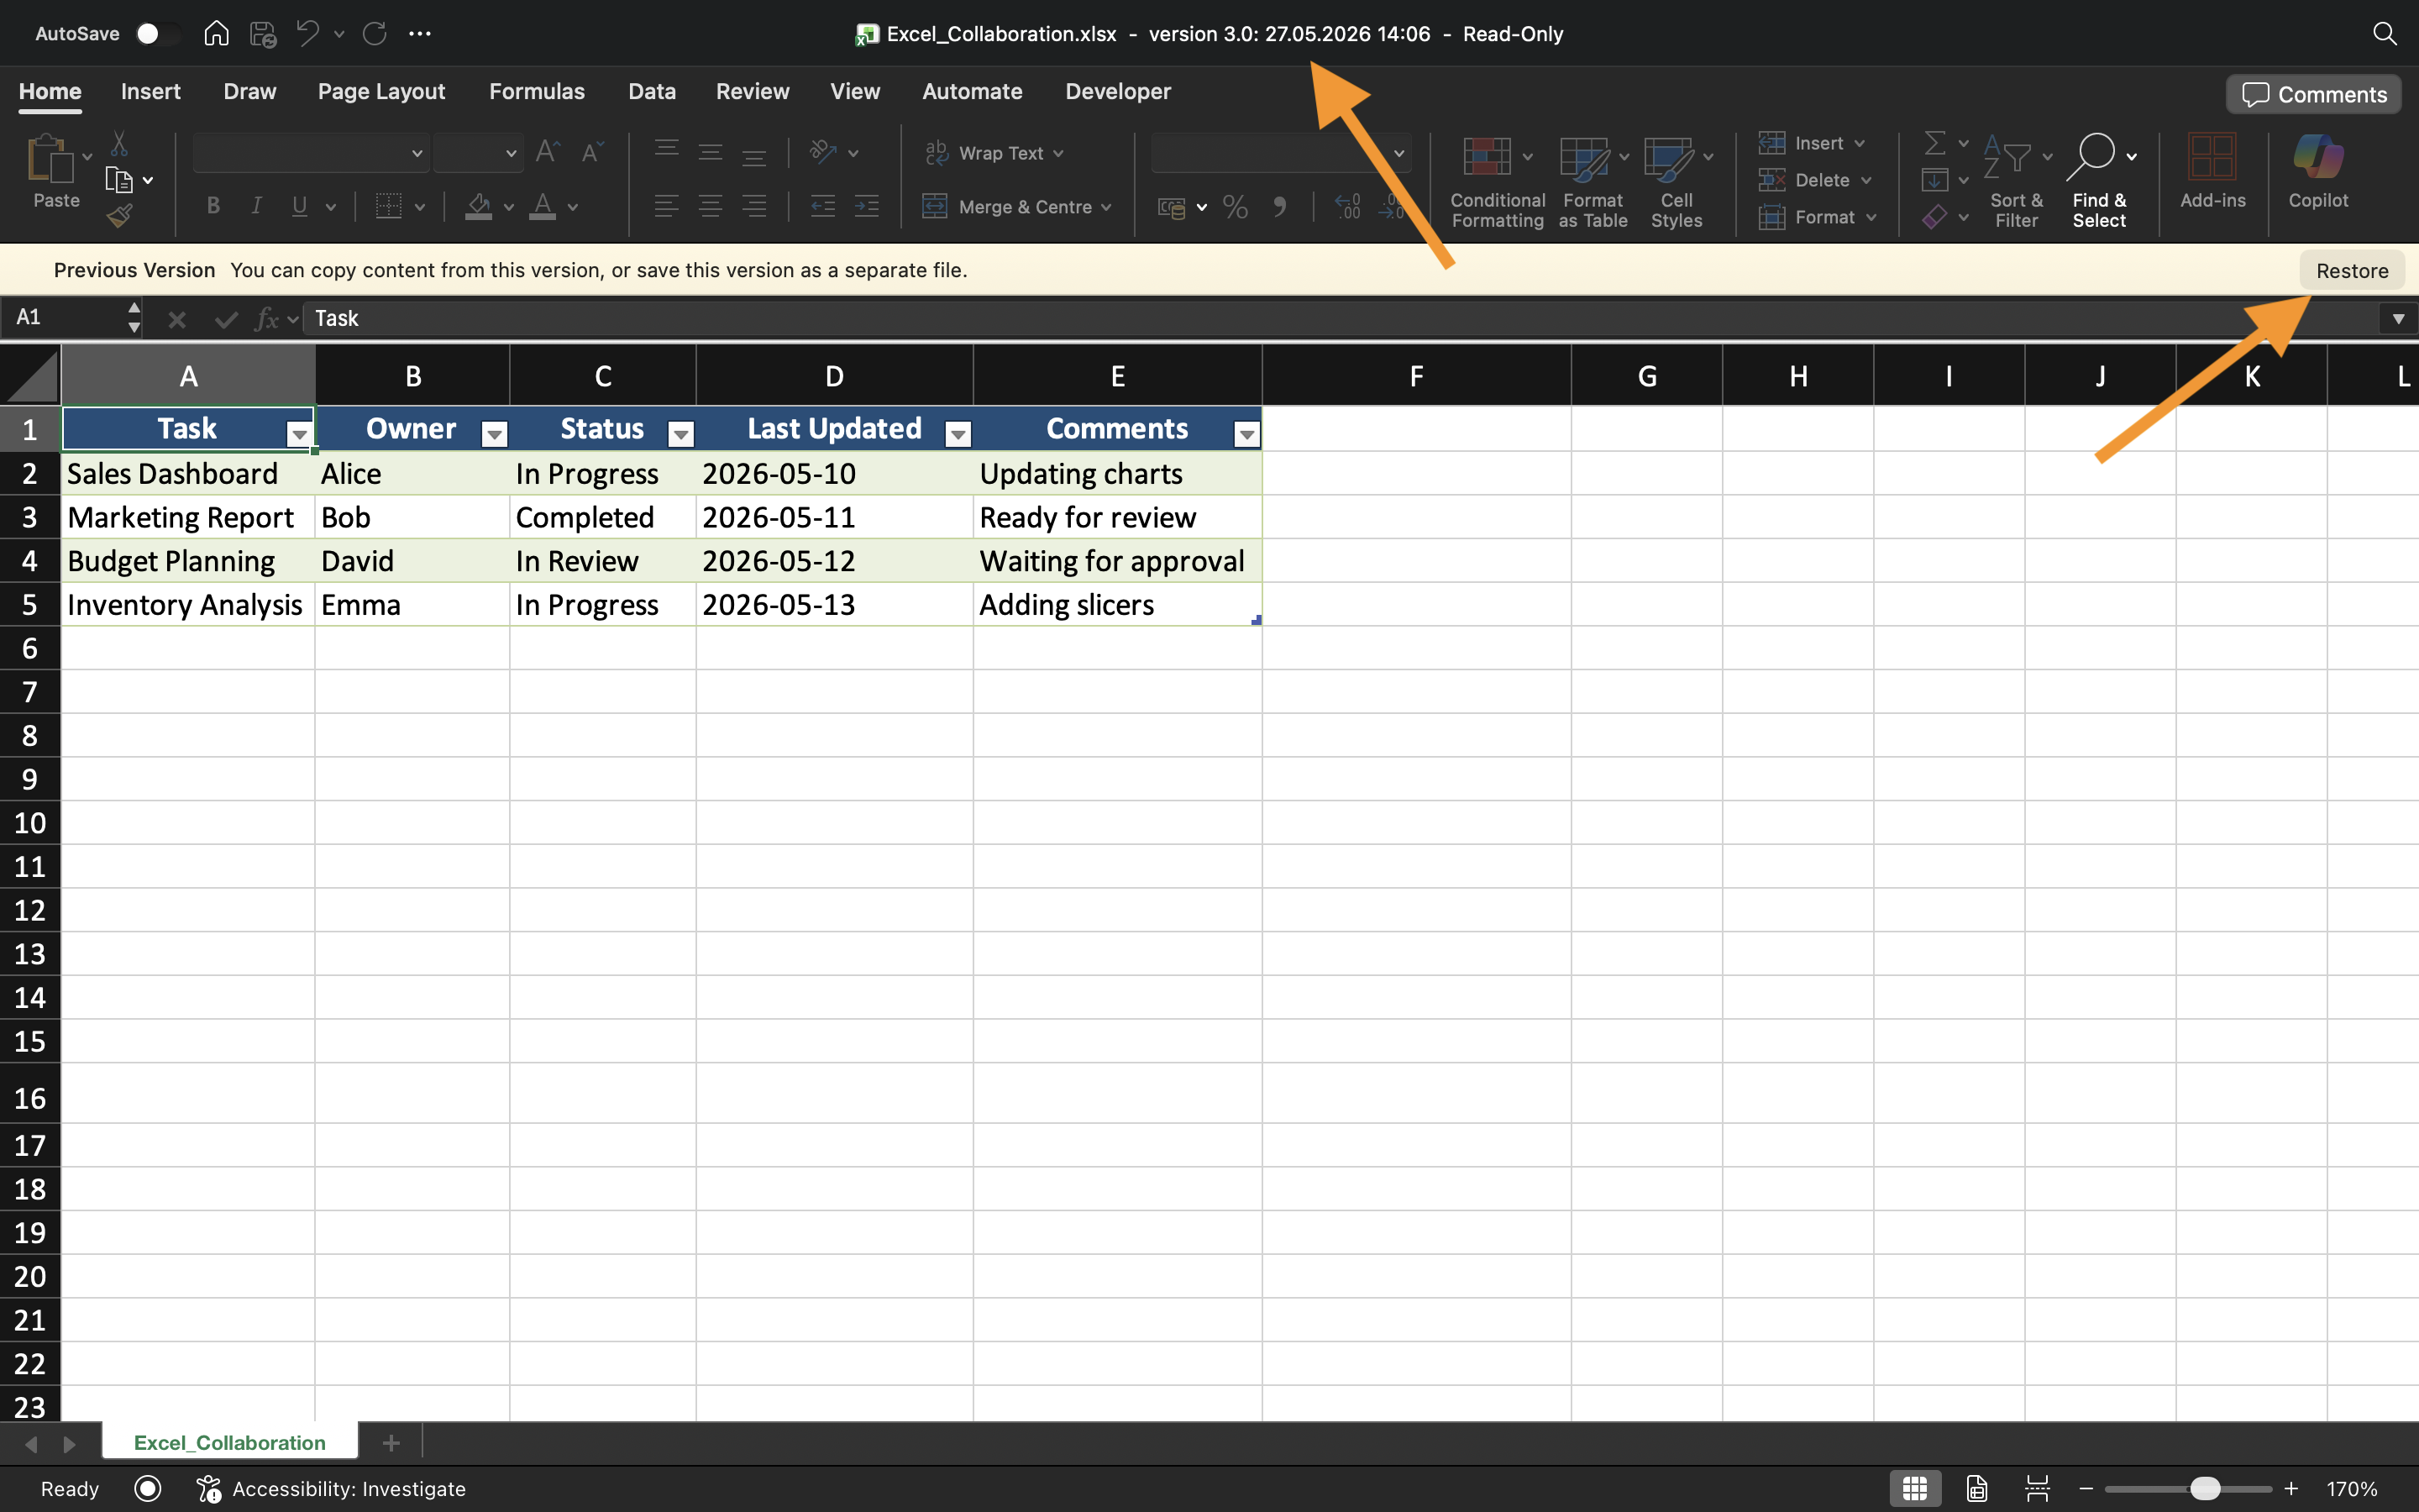Click the Undo arrow icon

[x=308, y=34]
